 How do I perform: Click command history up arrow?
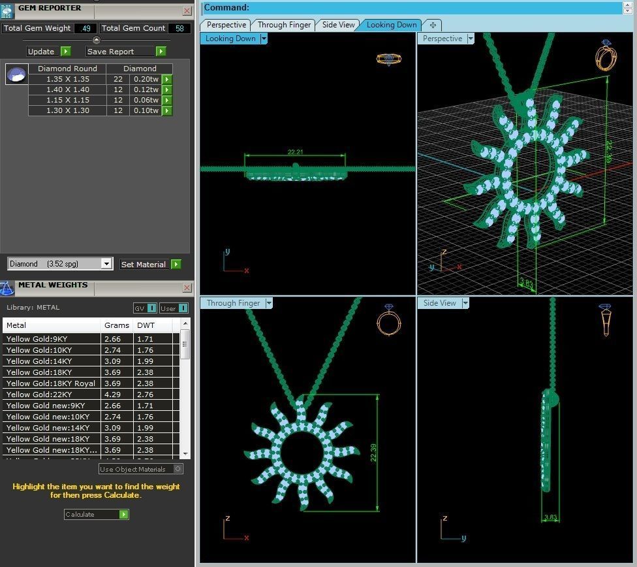click(628, 5)
